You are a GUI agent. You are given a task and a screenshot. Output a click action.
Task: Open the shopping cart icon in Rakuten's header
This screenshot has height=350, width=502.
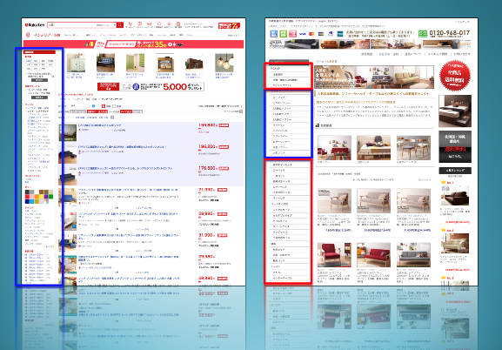(x=131, y=24)
